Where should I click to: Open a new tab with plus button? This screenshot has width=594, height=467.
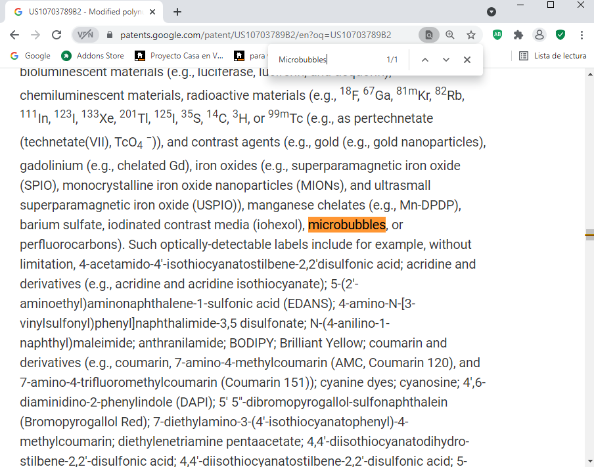click(x=177, y=12)
